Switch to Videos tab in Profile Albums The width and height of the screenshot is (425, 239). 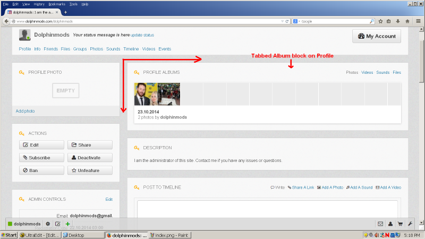click(367, 72)
